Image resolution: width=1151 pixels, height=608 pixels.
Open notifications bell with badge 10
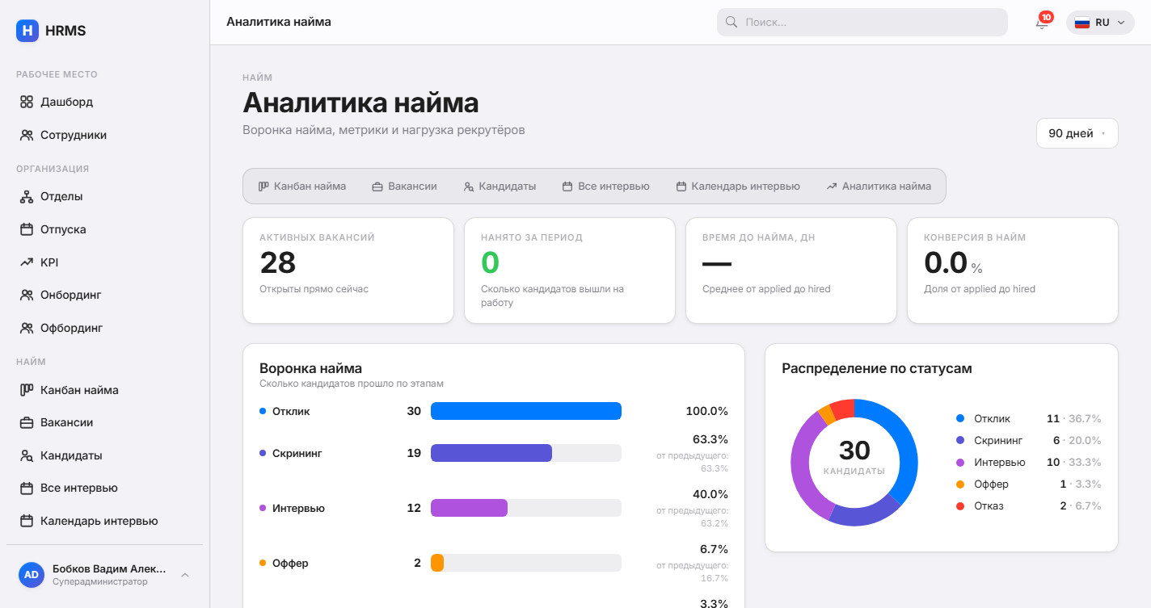[x=1042, y=23]
